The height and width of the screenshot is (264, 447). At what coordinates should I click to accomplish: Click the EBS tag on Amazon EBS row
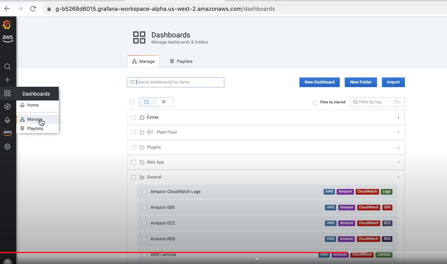click(387, 207)
